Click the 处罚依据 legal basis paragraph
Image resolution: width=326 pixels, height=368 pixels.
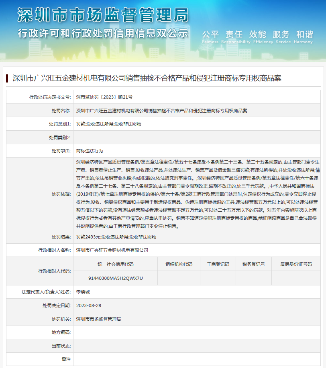click(198, 194)
